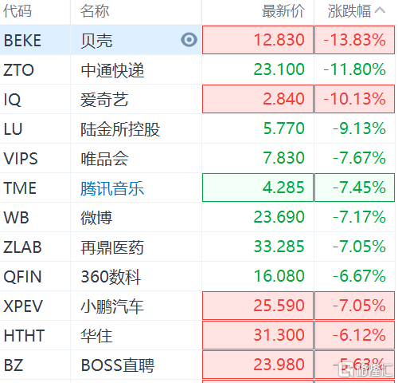Click the QFIN ticker code
Screen dimensions: 398x383
(22, 277)
